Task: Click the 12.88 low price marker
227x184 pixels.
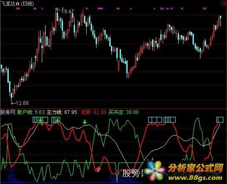Action: (x=22, y=103)
